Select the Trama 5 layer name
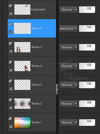 37,47
